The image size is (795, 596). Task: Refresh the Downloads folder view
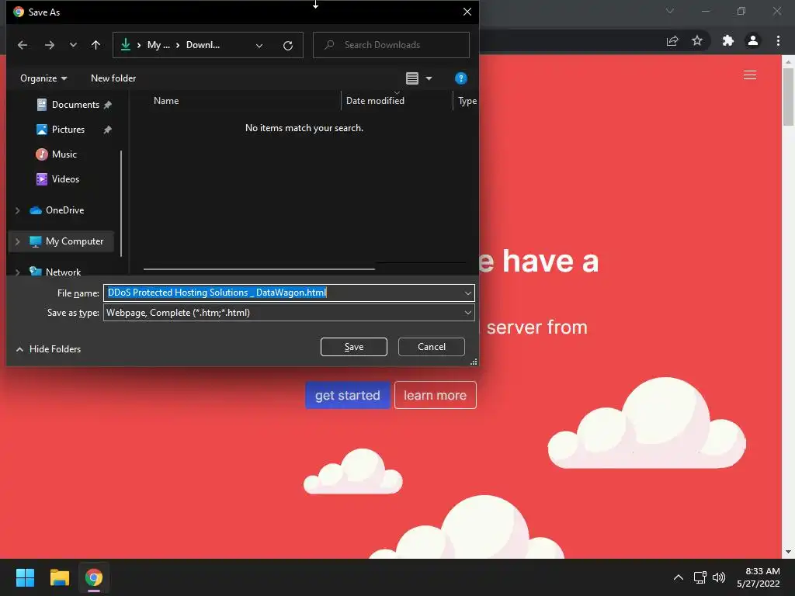[288, 46]
